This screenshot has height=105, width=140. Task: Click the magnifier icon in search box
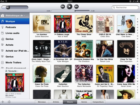[x=114, y=7]
